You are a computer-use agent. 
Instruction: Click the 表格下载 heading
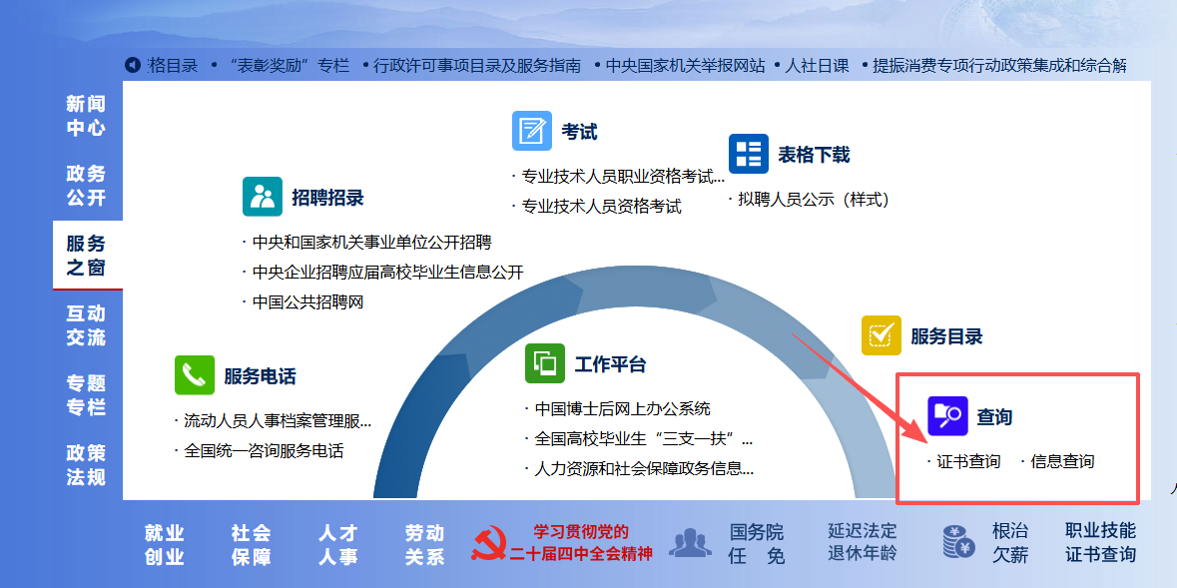[814, 155]
